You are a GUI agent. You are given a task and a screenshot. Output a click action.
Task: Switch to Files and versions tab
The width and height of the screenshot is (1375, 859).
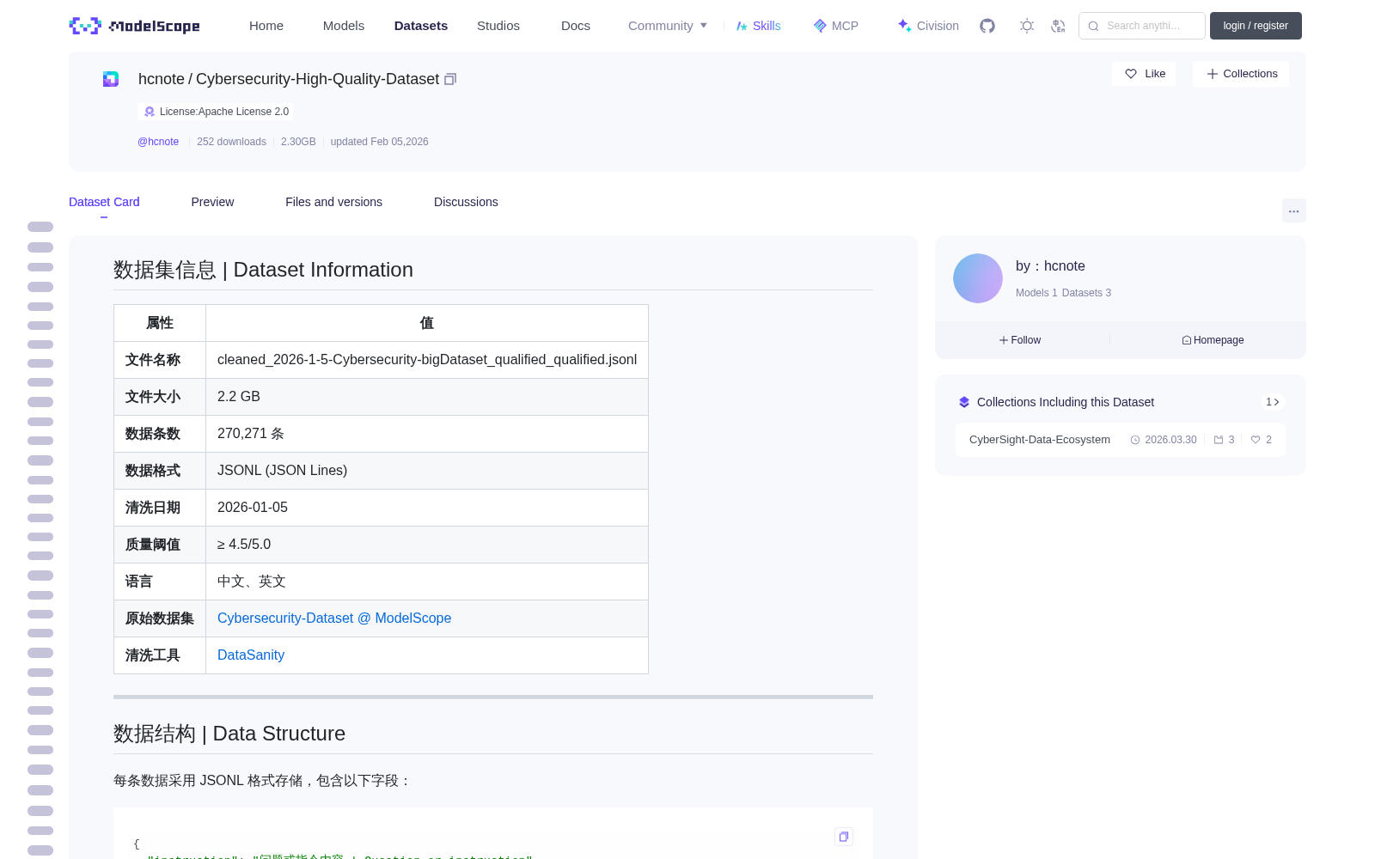coord(333,202)
